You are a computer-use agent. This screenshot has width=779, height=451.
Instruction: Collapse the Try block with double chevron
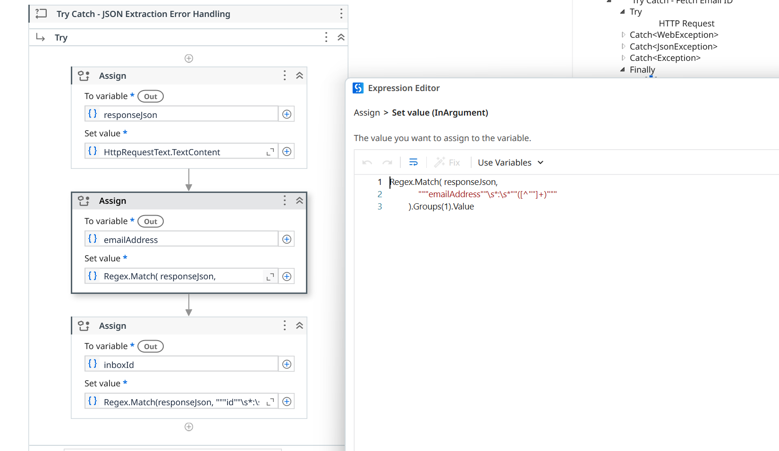coord(341,37)
